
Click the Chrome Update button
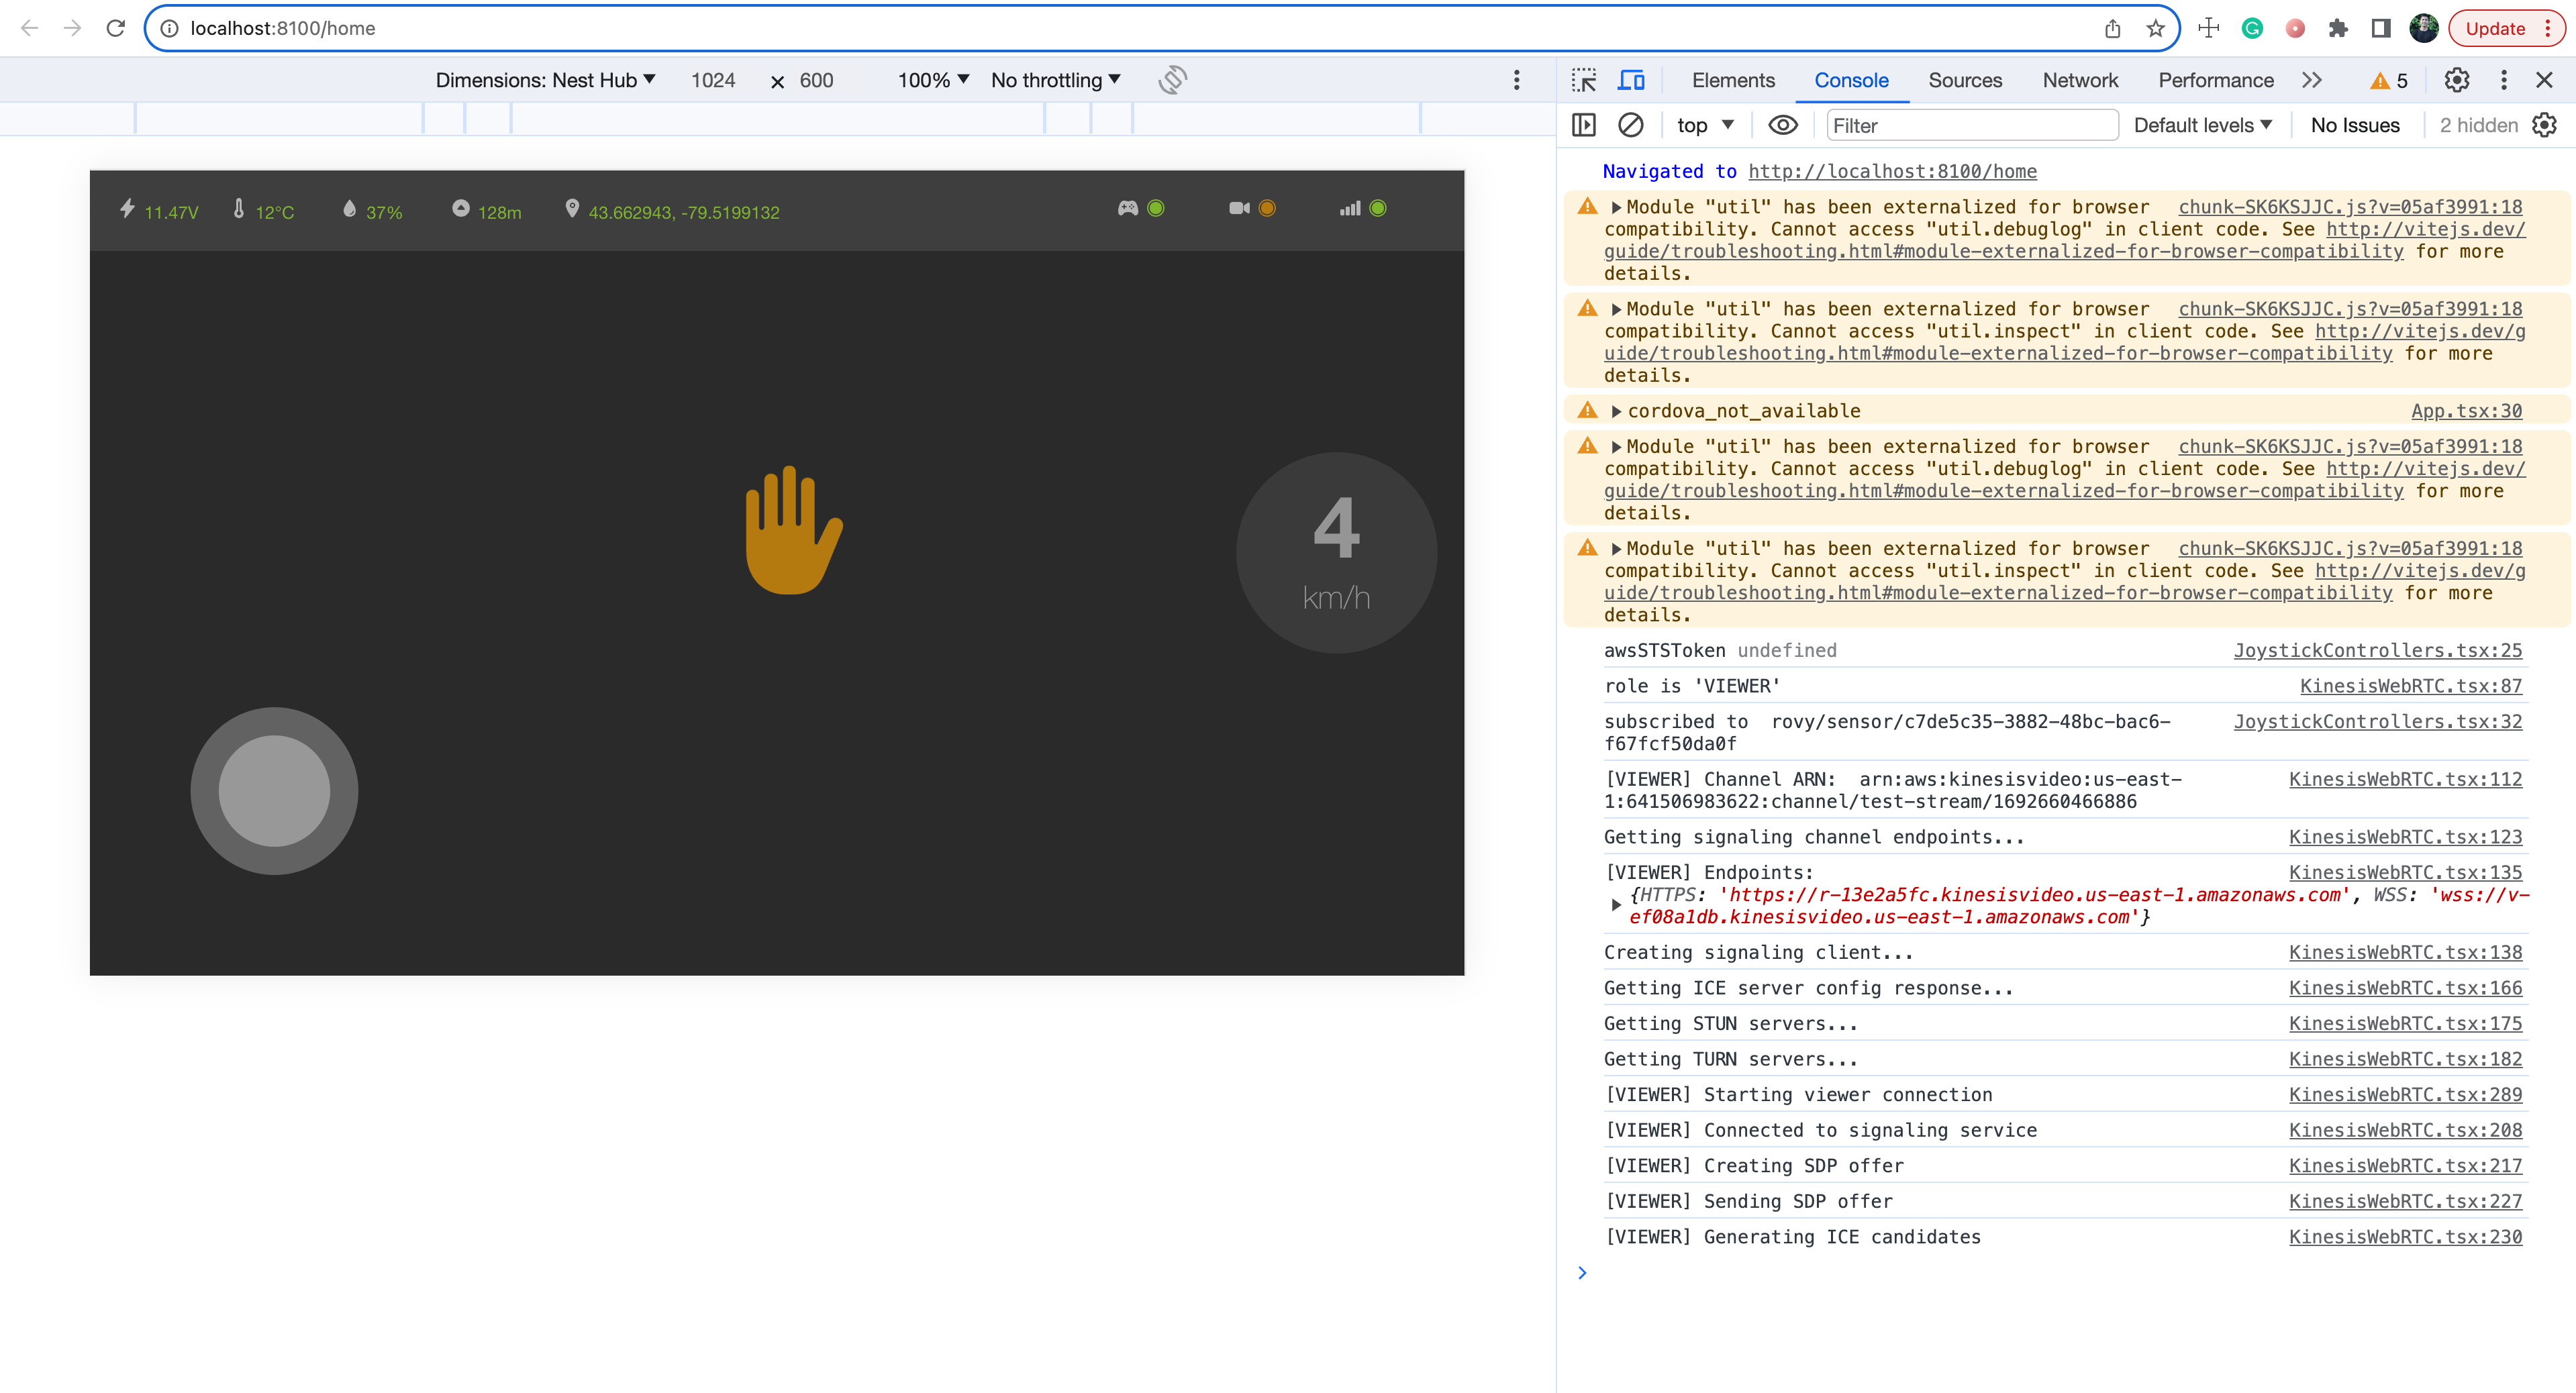click(2495, 28)
